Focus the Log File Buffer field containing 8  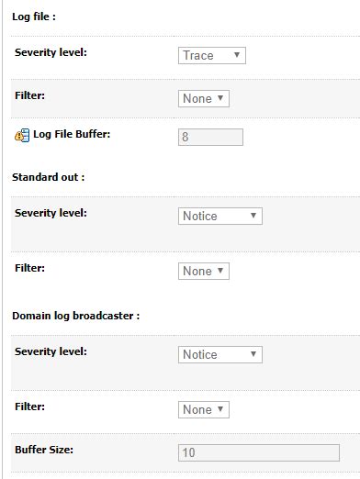tap(210, 137)
